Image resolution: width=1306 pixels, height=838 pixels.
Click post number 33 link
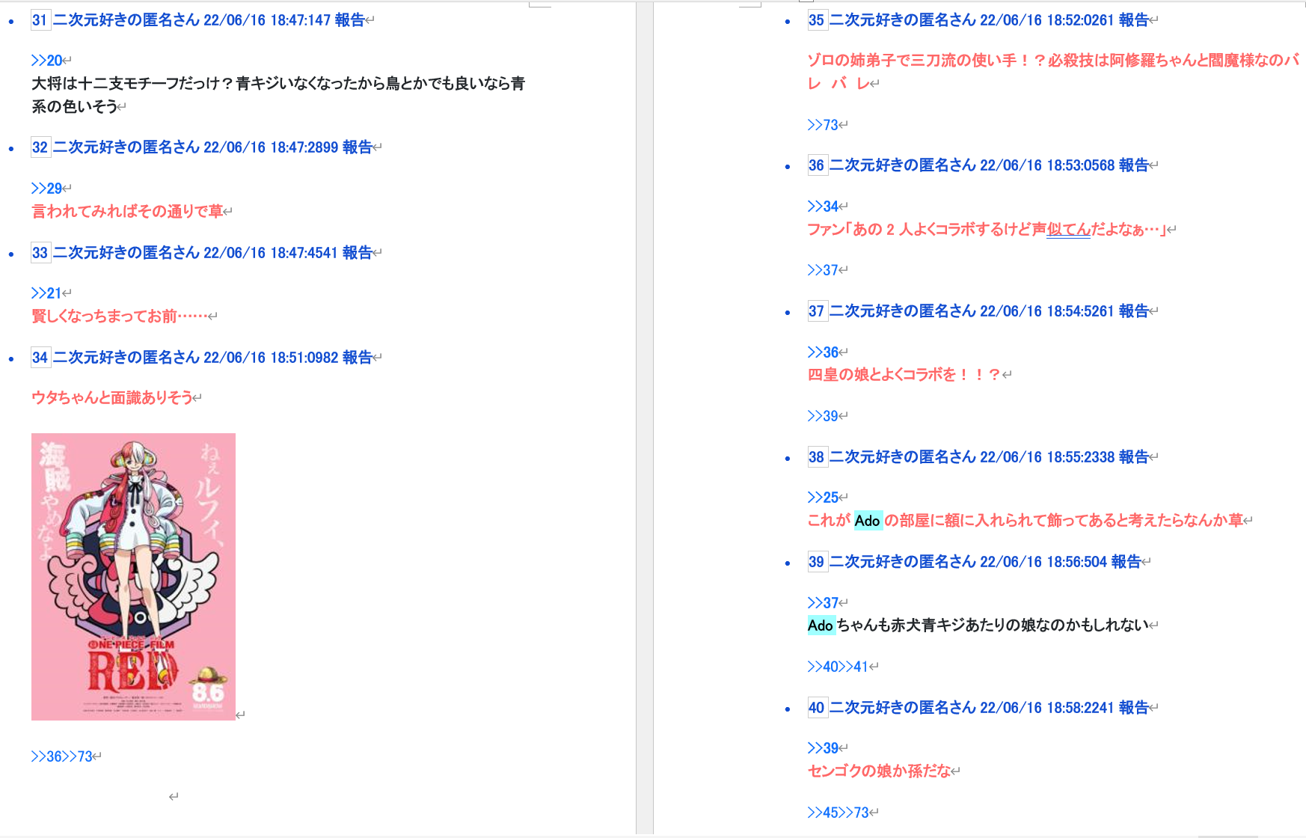[x=40, y=253]
